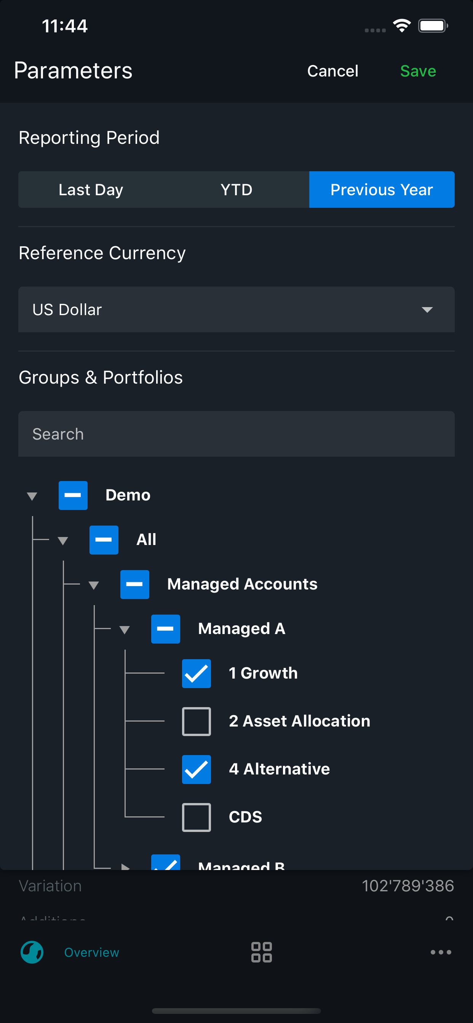Toggle the Managed A partial-selection box
The image size is (473, 1023).
(x=165, y=629)
